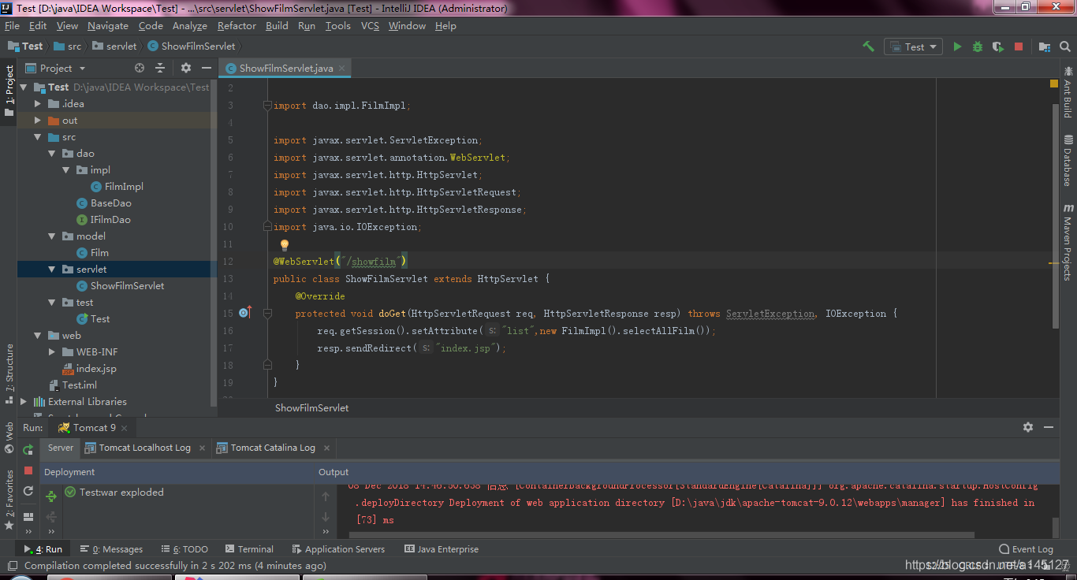Toggle the 2: Favorites side panel
The width and height of the screenshot is (1077, 580).
9,500
